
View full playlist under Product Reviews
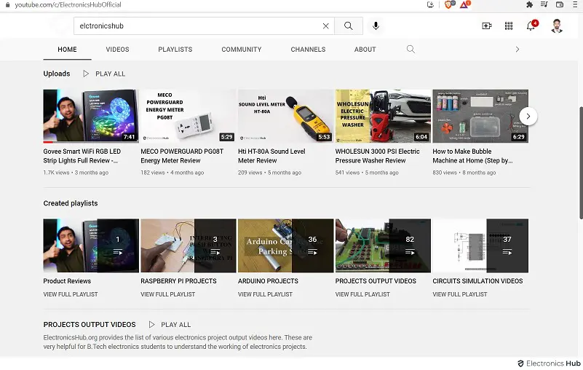(x=71, y=294)
